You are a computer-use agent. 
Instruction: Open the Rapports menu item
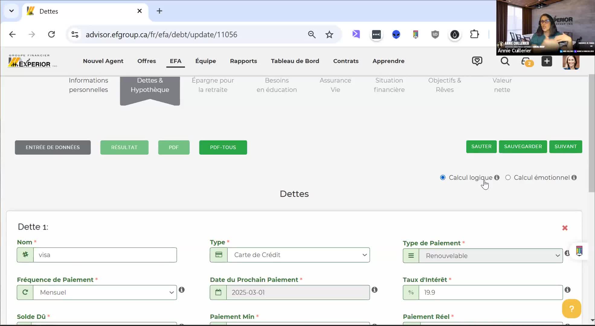tap(243, 61)
